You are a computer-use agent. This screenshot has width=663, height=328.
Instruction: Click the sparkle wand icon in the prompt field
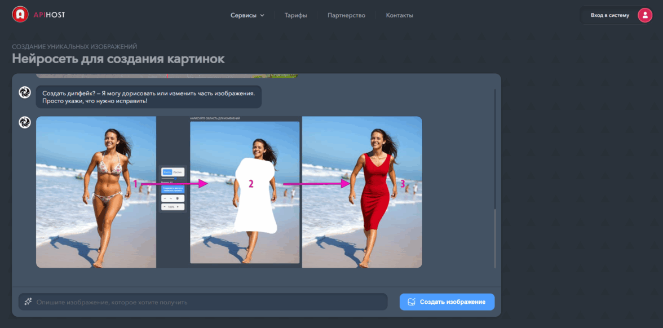pos(28,302)
